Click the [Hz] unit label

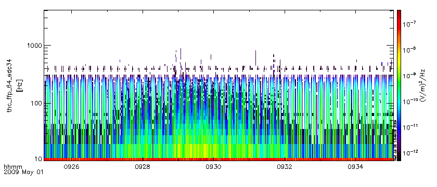coord(20,86)
